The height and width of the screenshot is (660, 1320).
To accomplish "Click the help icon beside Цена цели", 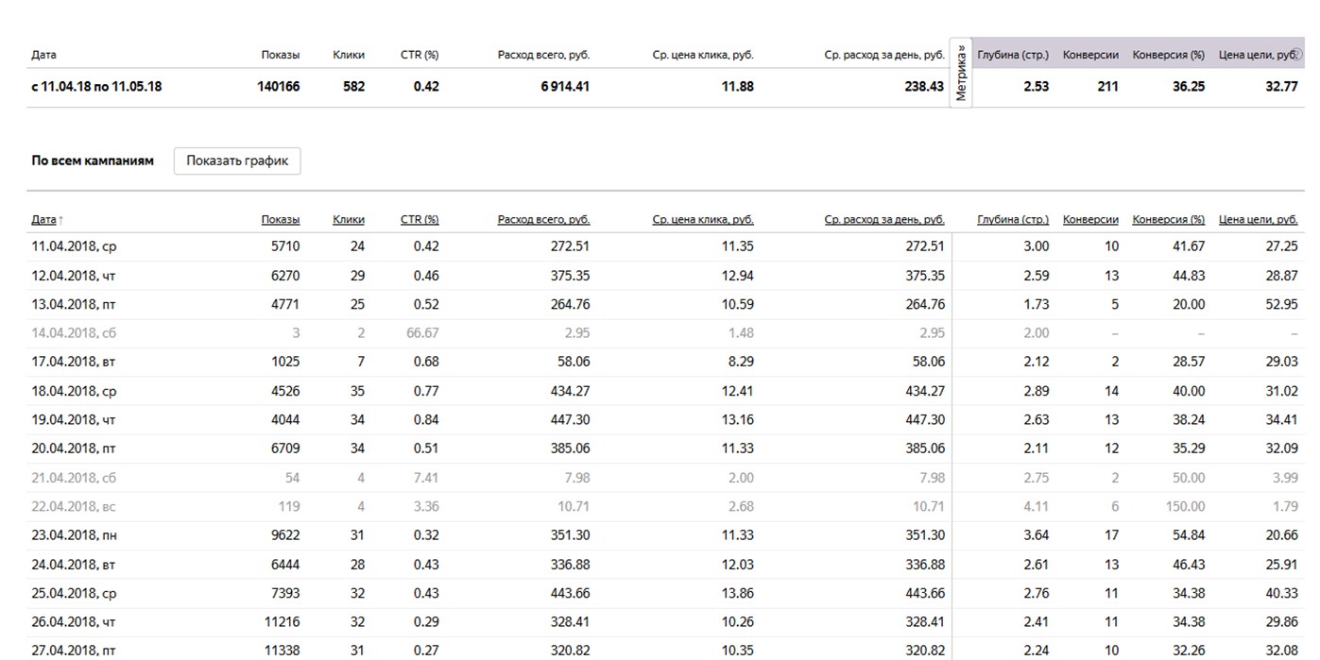I will coord(1300,55).
